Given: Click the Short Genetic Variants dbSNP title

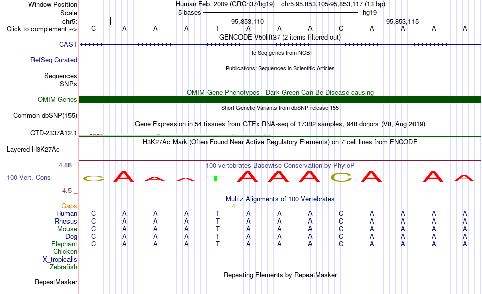Looking at the screenshot, I should [x=280, y=108].
